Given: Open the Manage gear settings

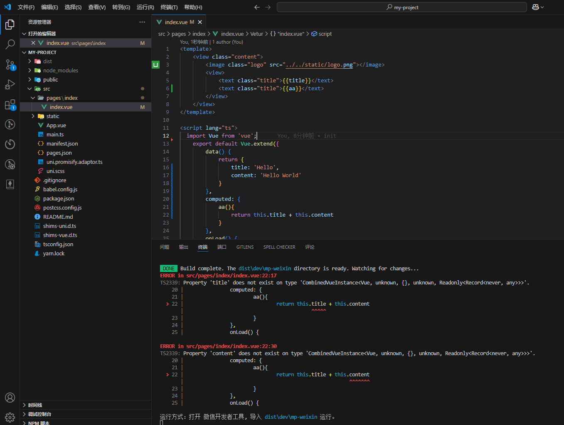Looking at the screenshot, I should pos(10,417).
